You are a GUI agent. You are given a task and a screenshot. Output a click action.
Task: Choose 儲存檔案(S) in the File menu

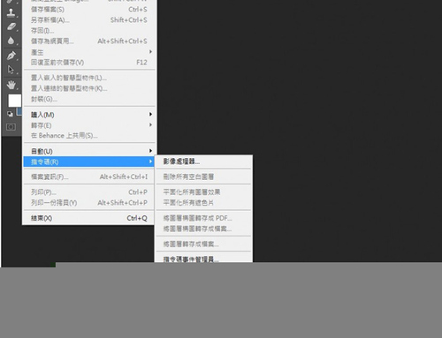(x=89, y=10)
